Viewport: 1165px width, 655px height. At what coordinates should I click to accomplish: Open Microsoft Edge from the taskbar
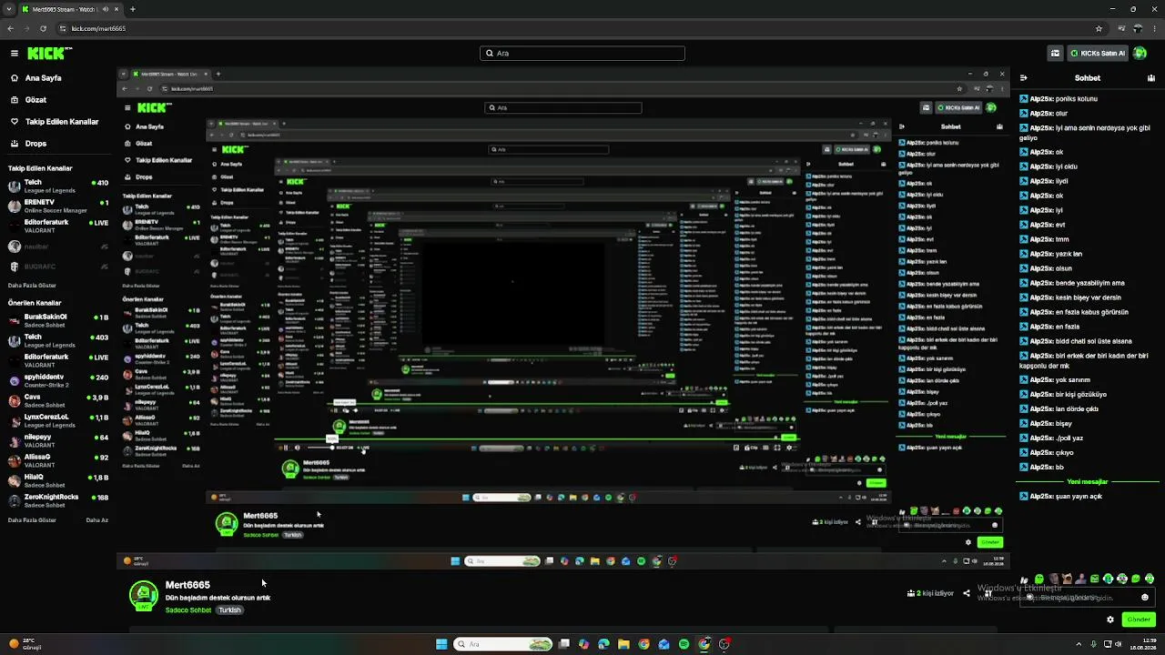click(x=603, y=644)
